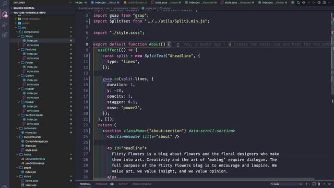Switch to index.jsx …/About editor tab
Screen dimensions: 334x188
106,3
